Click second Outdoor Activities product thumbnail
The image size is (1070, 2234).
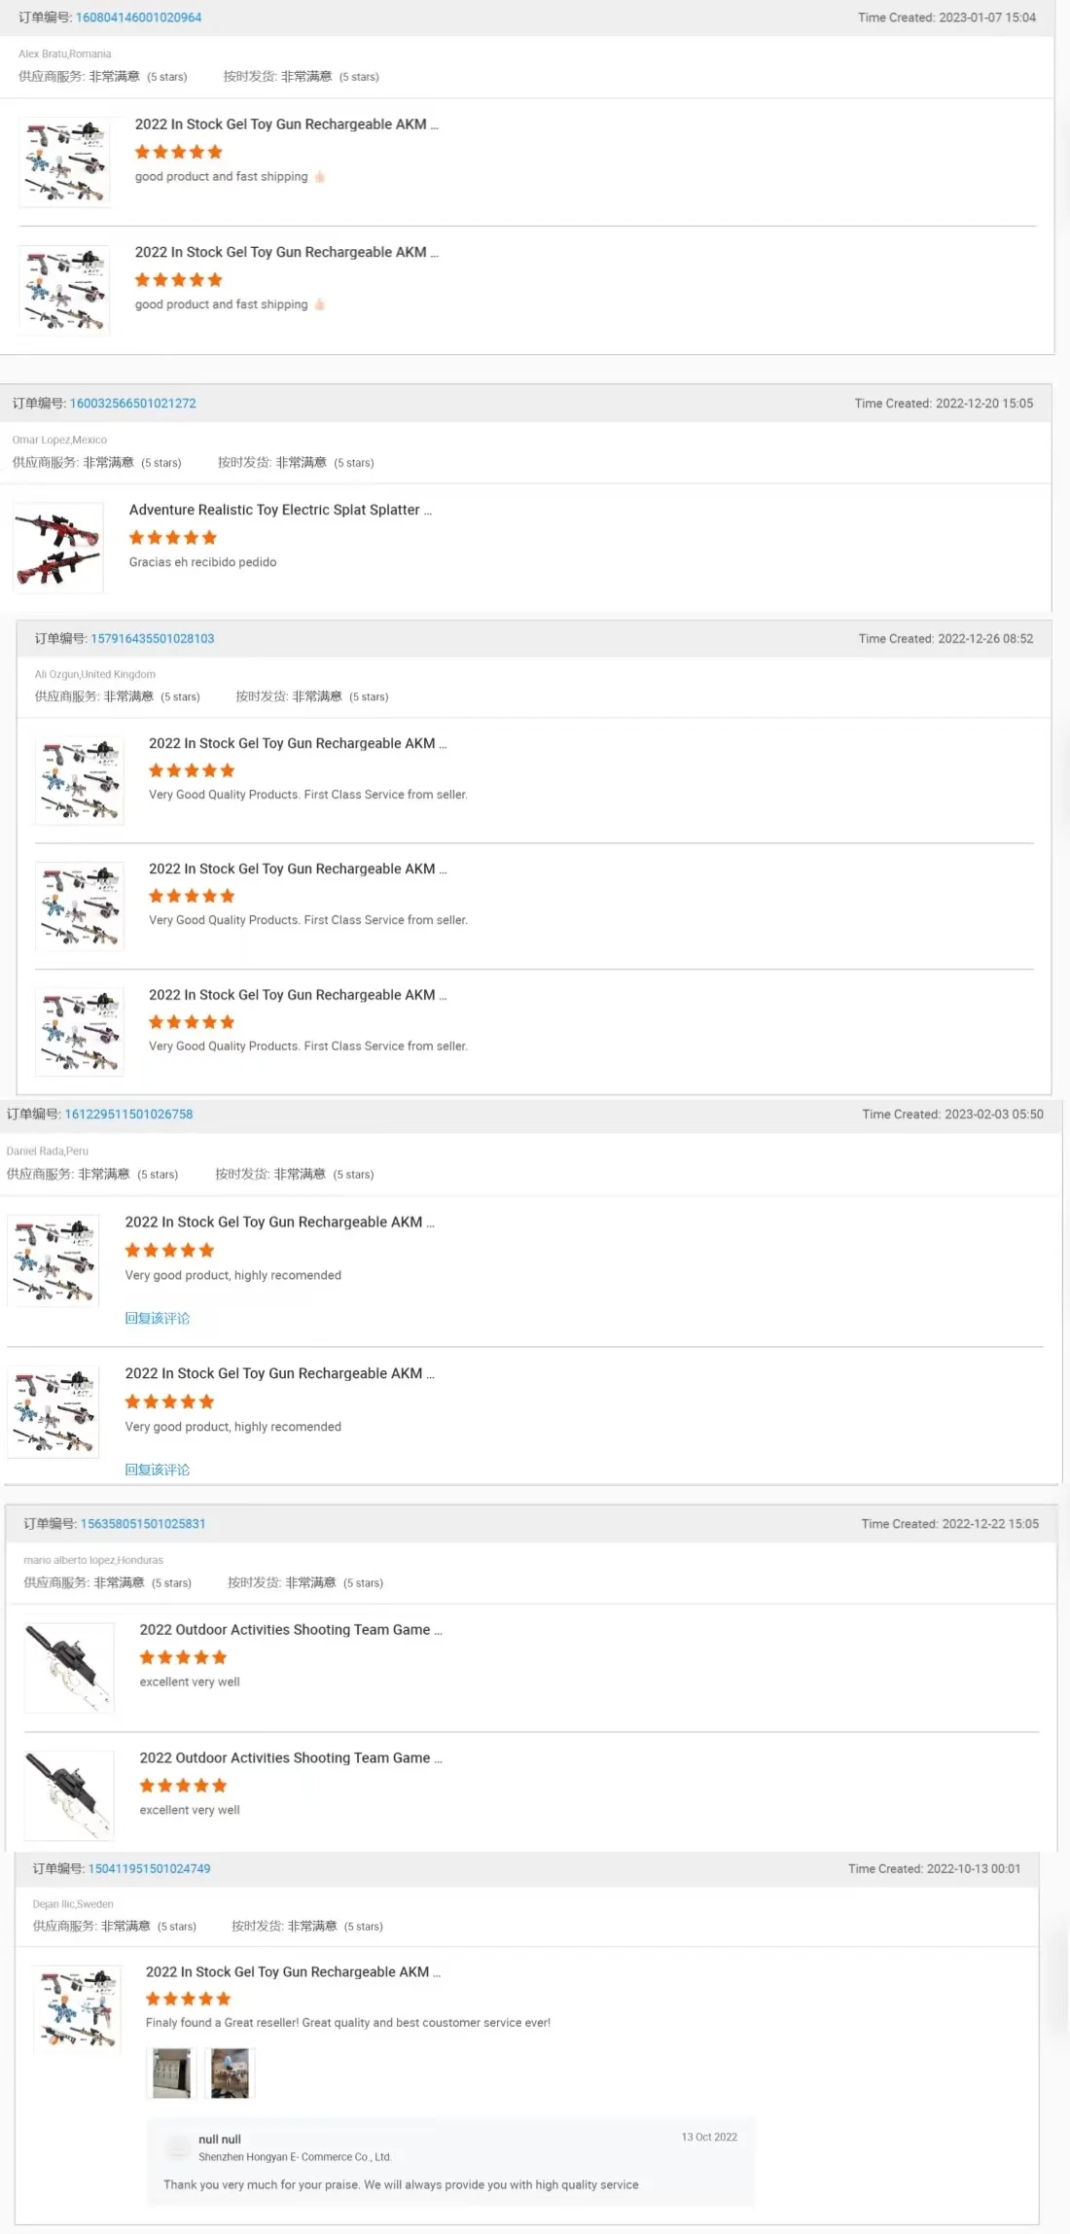pyautogui.click(x=69, y=1795)
